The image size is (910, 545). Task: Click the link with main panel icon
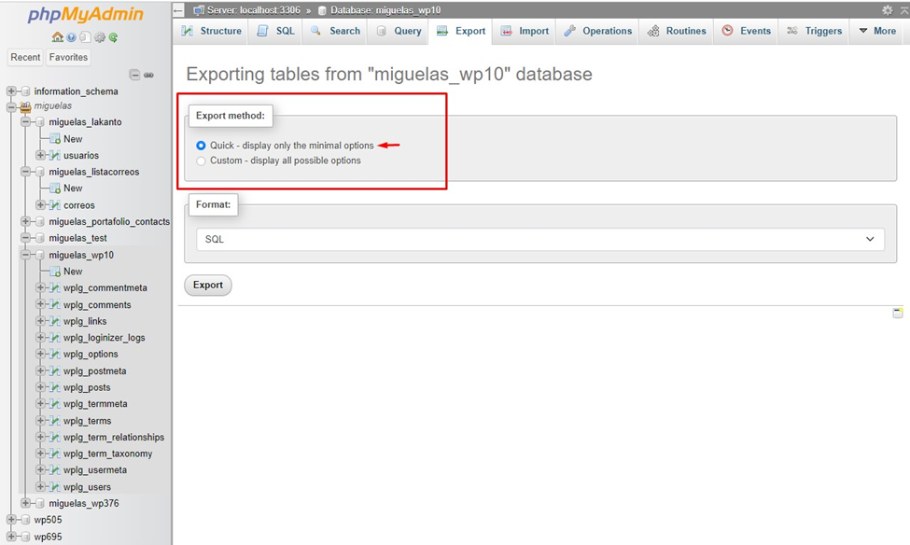pyautogui.click(x=148, y=75)
